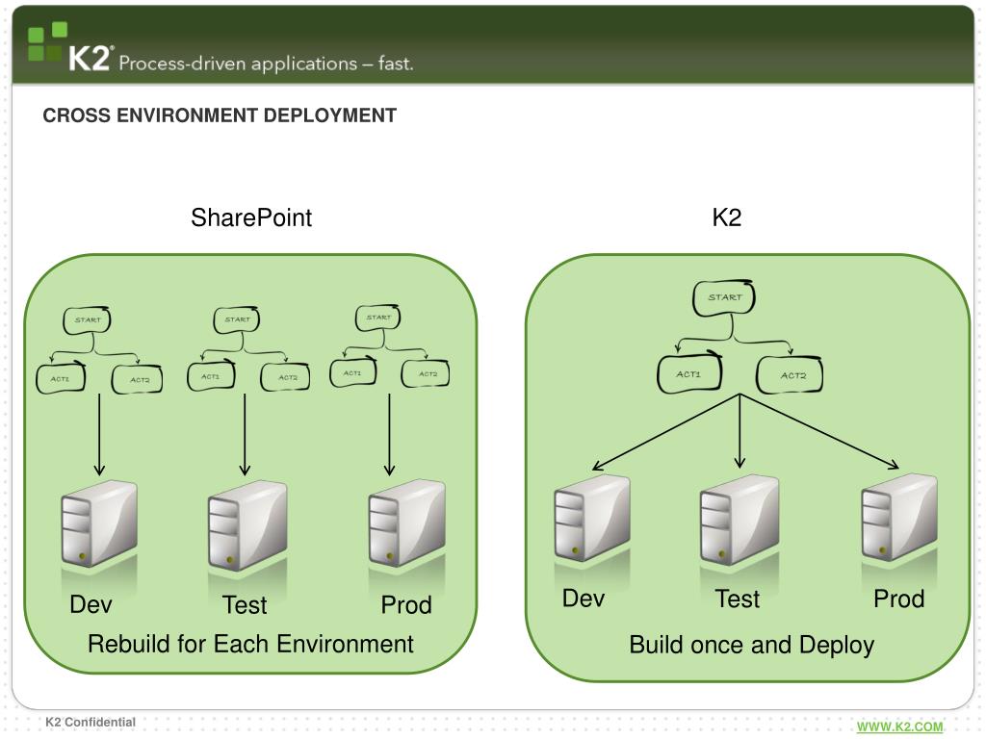This screenshot has height=739, width=986.
Task: Click the 'CROSS ENVIRONMENT DEPLOYMENT' title
Action: pos(220,115)
